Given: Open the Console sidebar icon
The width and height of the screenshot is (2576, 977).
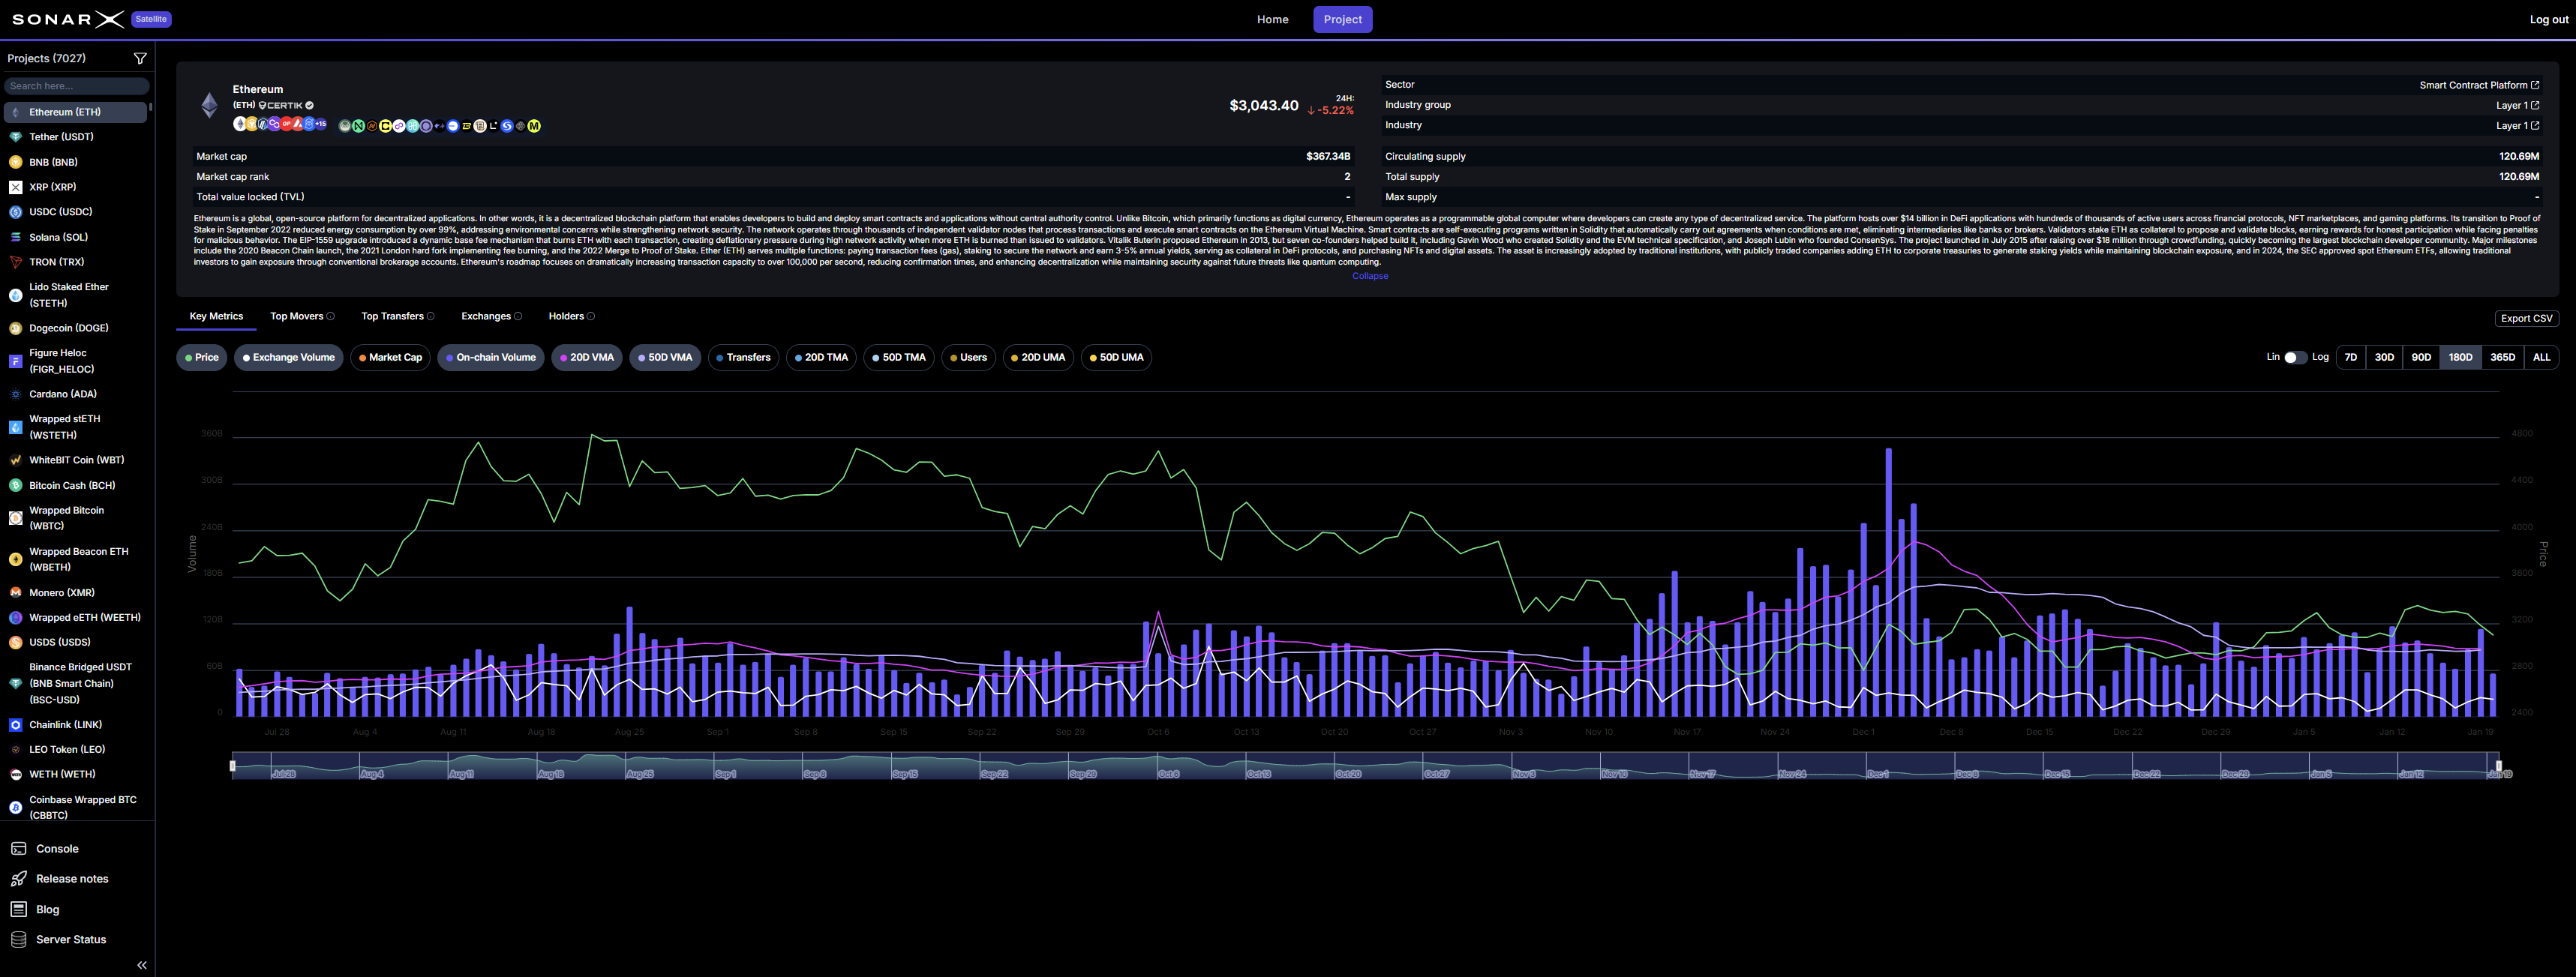Looking at the screenshot, I should [18, 849].
